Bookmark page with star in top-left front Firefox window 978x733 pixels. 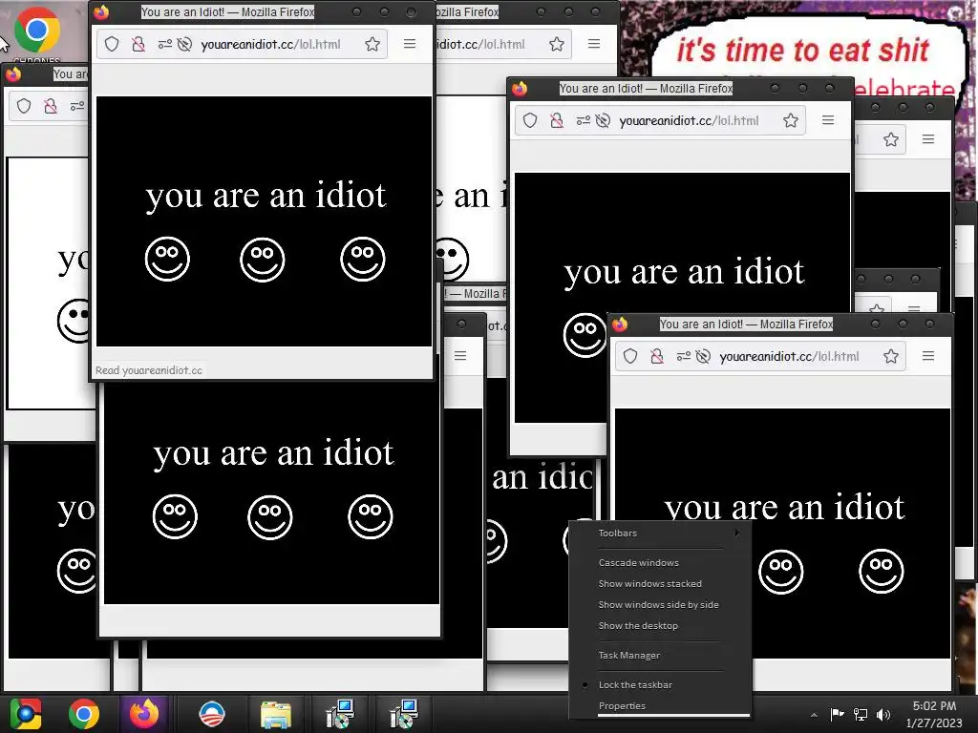point(372,44)
